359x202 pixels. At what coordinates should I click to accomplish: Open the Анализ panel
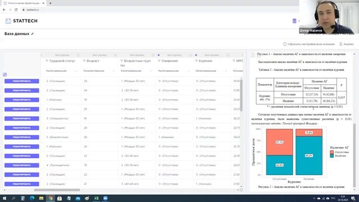pos(347,44)
